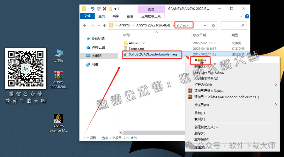The image size is (284, 157).
Task: Click the ANSYS 2022.R2 WinRAR archive desktop icon
Action: point(59,80)
